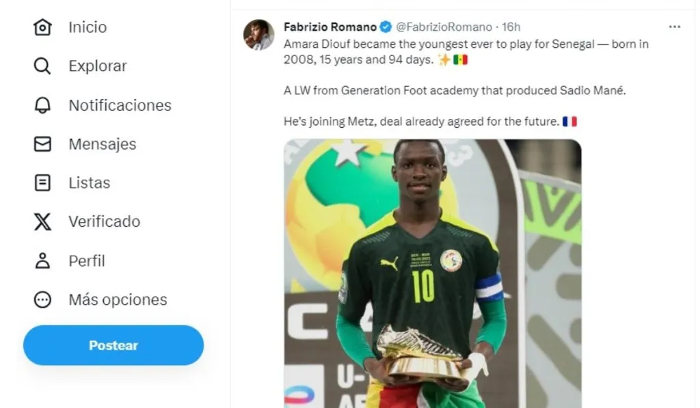Click the Verificado X logo icon
The height and width of the screenshot is (408, 700).
coord(42,222)
